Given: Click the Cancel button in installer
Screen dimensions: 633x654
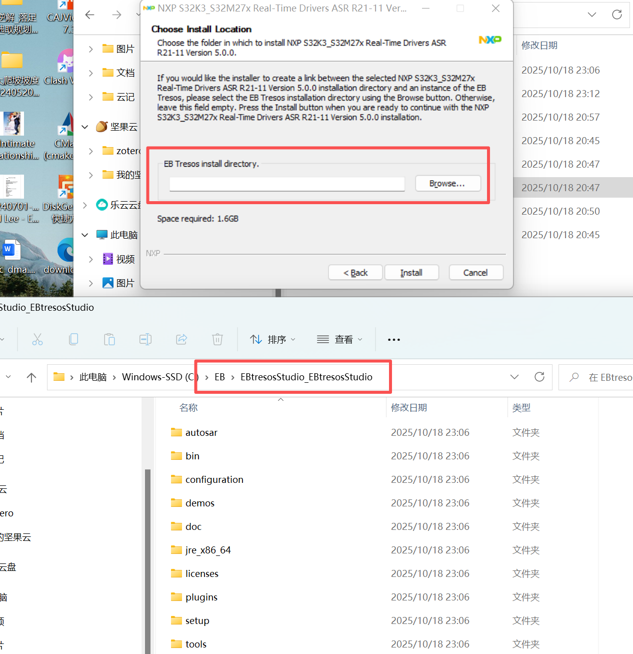Looking at the screenshot, I should tap(476, 273).
